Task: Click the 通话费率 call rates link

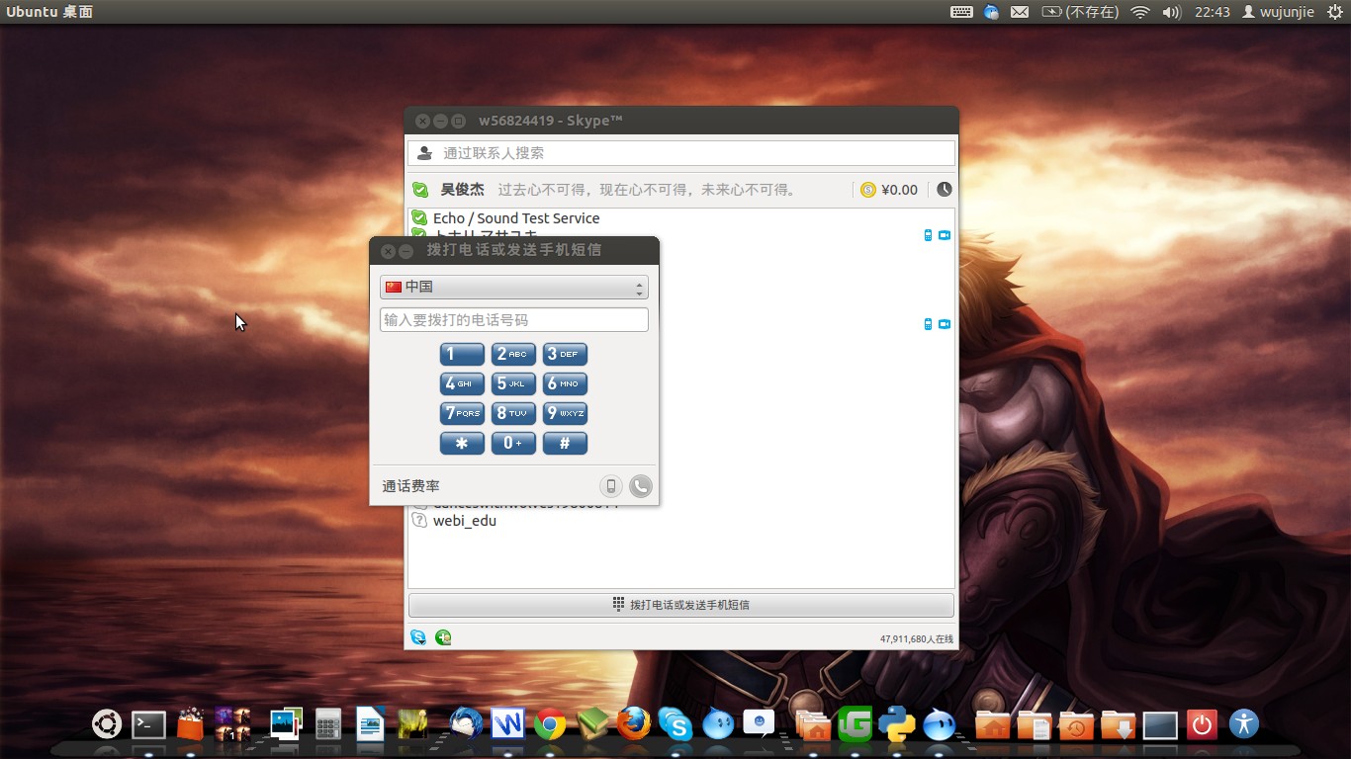Action: click(x=411, y=486)
